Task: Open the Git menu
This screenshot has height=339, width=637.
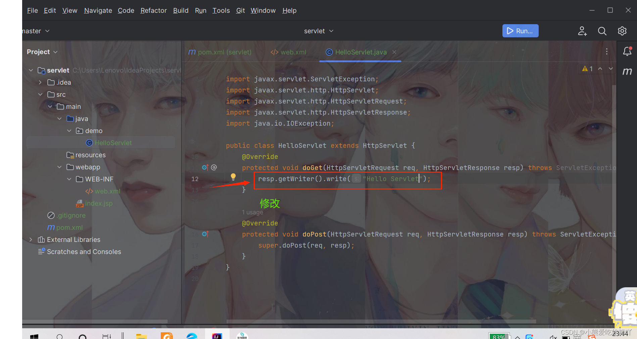Action: click(x=240, y=10)
